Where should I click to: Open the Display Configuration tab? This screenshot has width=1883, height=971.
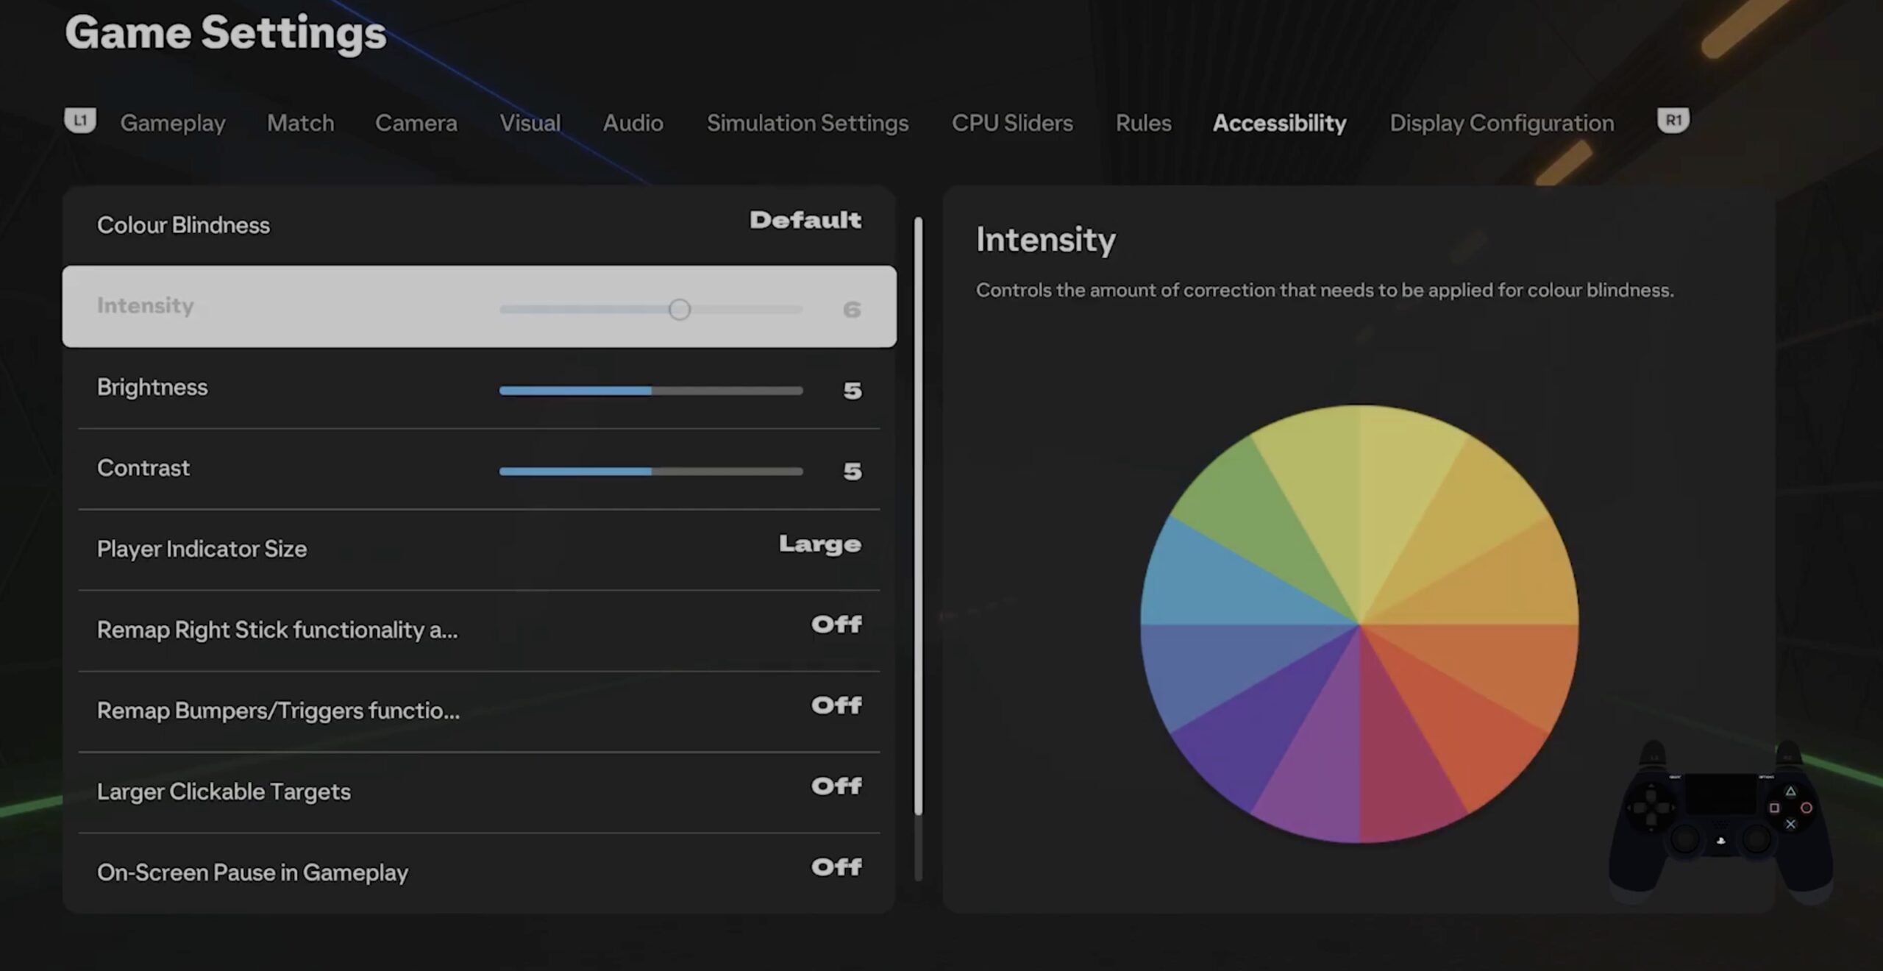click(1502, 123)
